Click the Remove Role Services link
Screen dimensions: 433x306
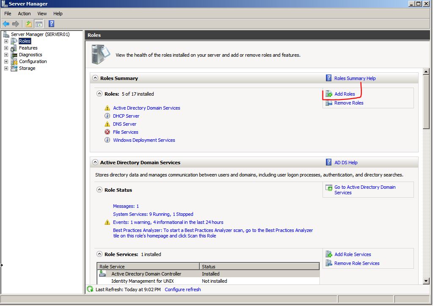357,263
